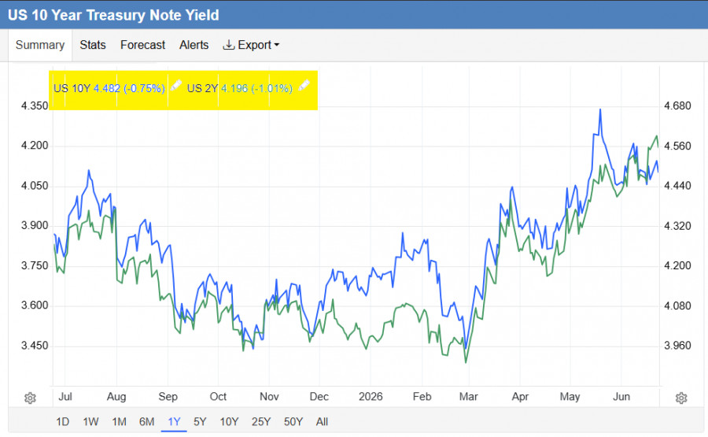This screenshot has height=437, width=708.
Task: Click the US 2Y legend label
Action: [x=202, y=88]
